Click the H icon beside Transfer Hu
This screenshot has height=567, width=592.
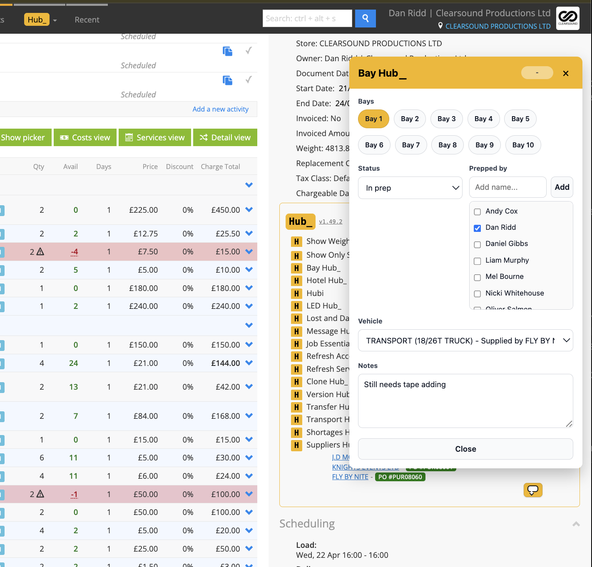point(296,408)
